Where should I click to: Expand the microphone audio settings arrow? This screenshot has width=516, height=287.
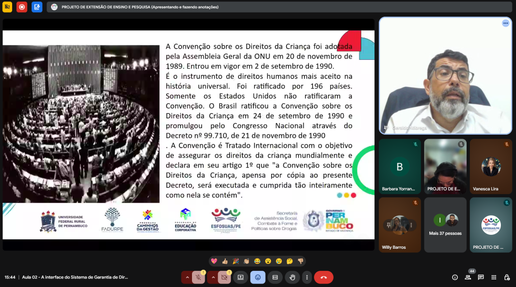[187, 277]
